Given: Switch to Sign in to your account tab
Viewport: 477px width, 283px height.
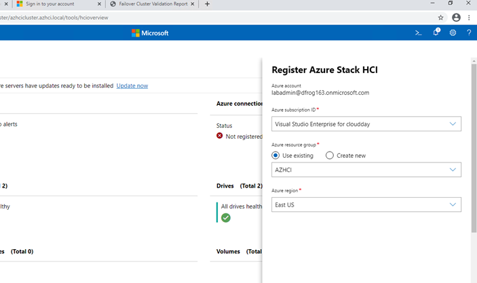Looking at the screenshot, I should coord(50,4).
